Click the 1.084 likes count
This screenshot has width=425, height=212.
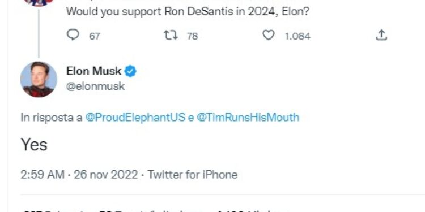[297, 36]
